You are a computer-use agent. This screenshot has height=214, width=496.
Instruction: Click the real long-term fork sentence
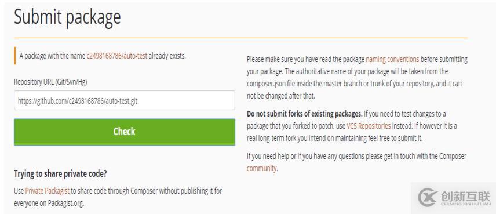click(335, 138)
